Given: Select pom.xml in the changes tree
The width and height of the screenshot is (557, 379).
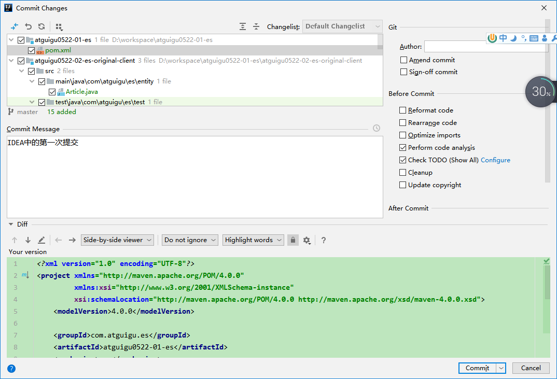Looking at the screenshot, I should 58,50.
